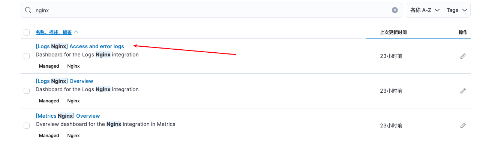This screenshot has width=486, height=145.
Task: Edit the Access and error logs dashboard
Action: click(463, 56)
